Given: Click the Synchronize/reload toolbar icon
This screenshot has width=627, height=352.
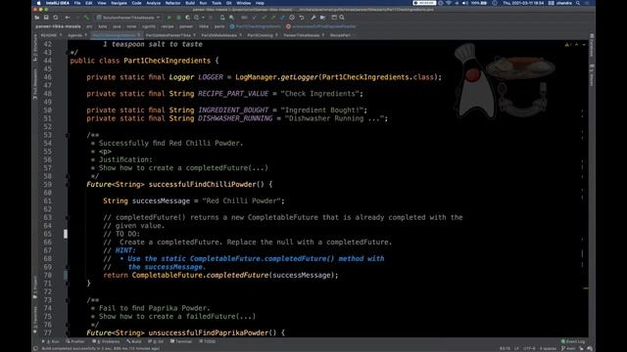Looking at the screenshot, I should pyautogui.click(x=56, y=18).
